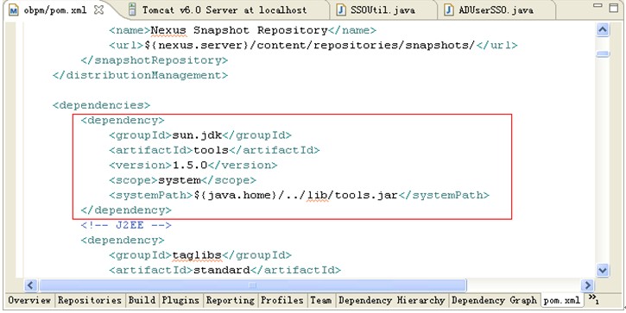
Task: Click the ADUserSSO.java file icon
Action: click(x=449, y=10)
